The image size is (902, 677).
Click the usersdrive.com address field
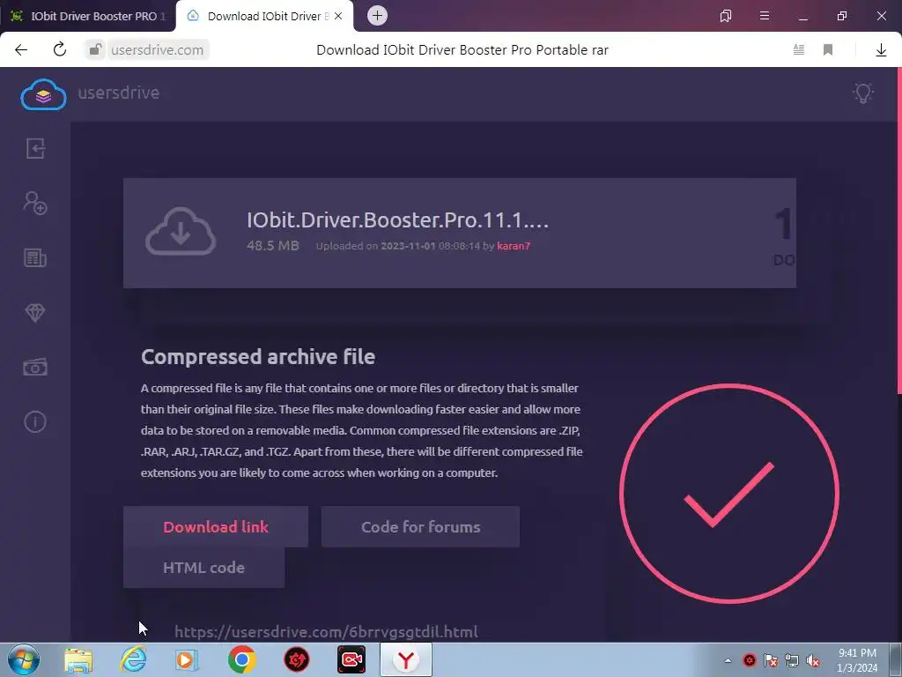coord(157,50)
